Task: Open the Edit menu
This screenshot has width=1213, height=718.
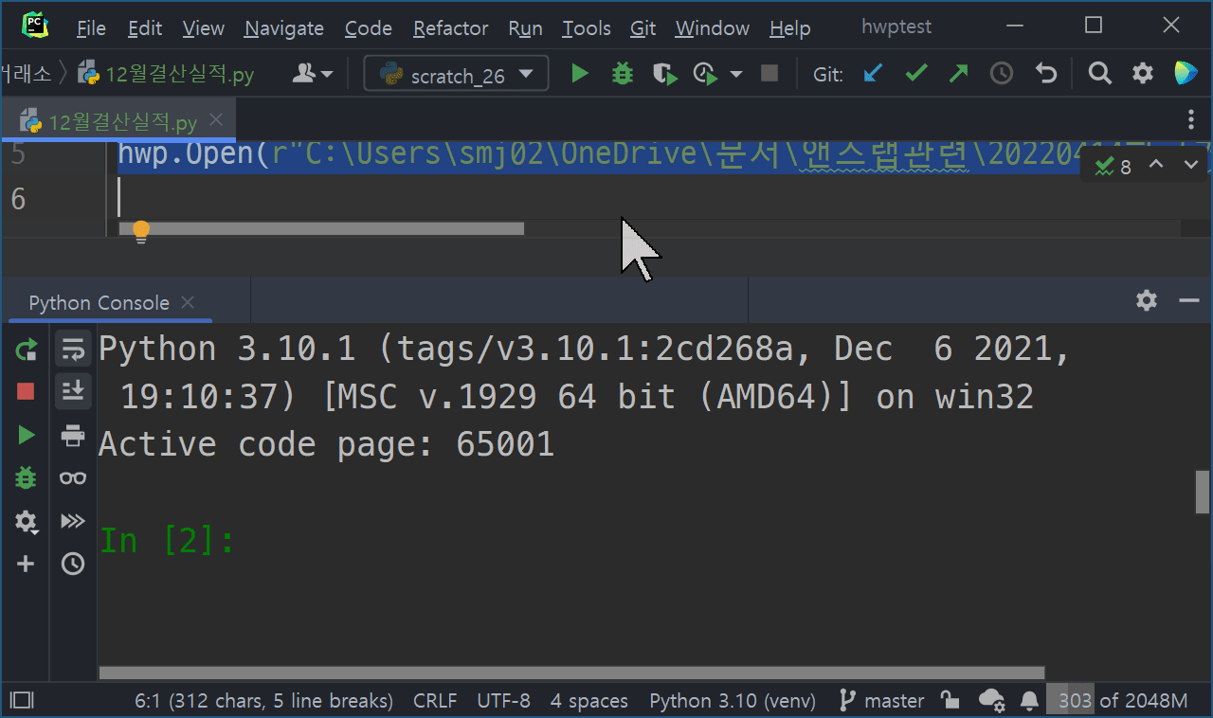Action: point(145,28)
